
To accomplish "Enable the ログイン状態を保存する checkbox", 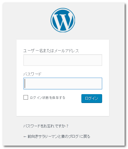I will tap(26, 97).
